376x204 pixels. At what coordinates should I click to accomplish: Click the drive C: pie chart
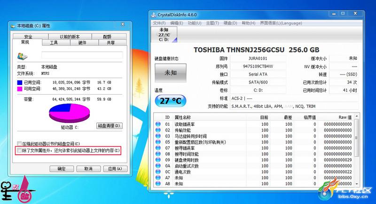69,113
